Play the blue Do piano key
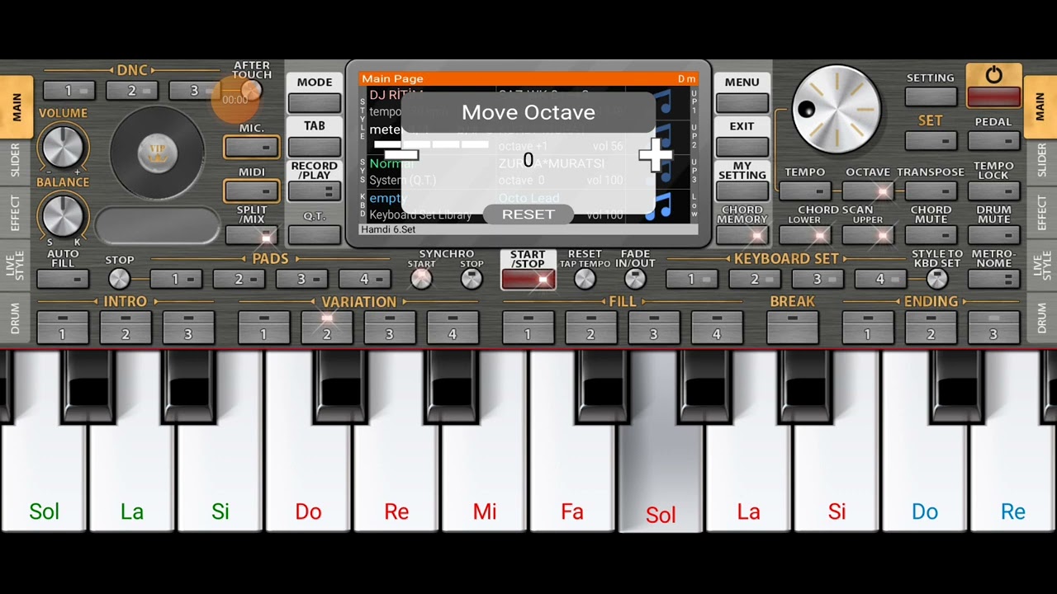 [925, 478]
